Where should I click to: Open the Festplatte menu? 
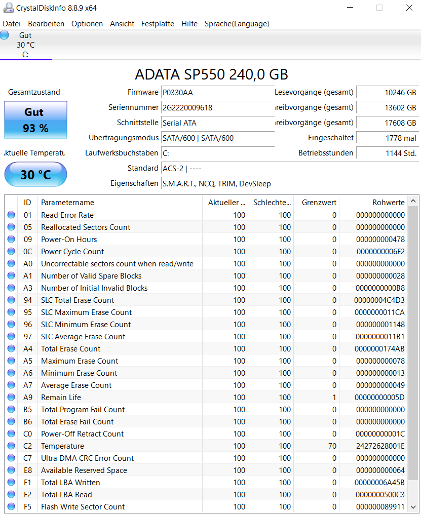click(158, 24)
